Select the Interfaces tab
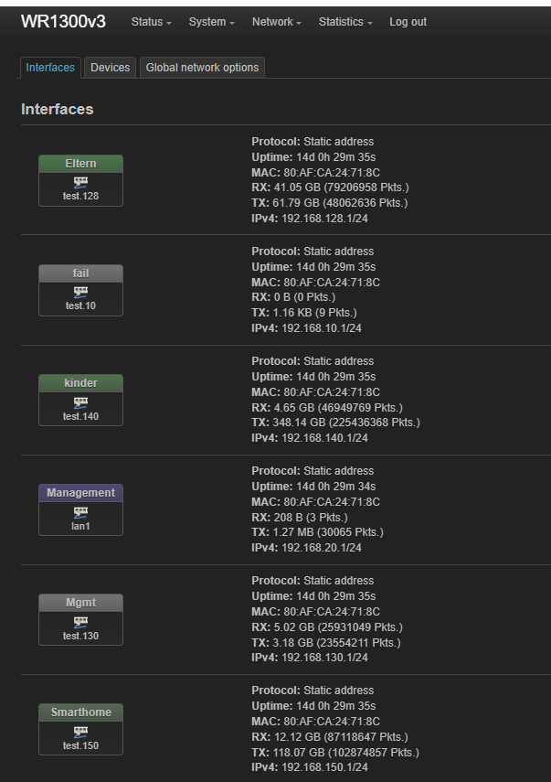 [x=50, y=68]
